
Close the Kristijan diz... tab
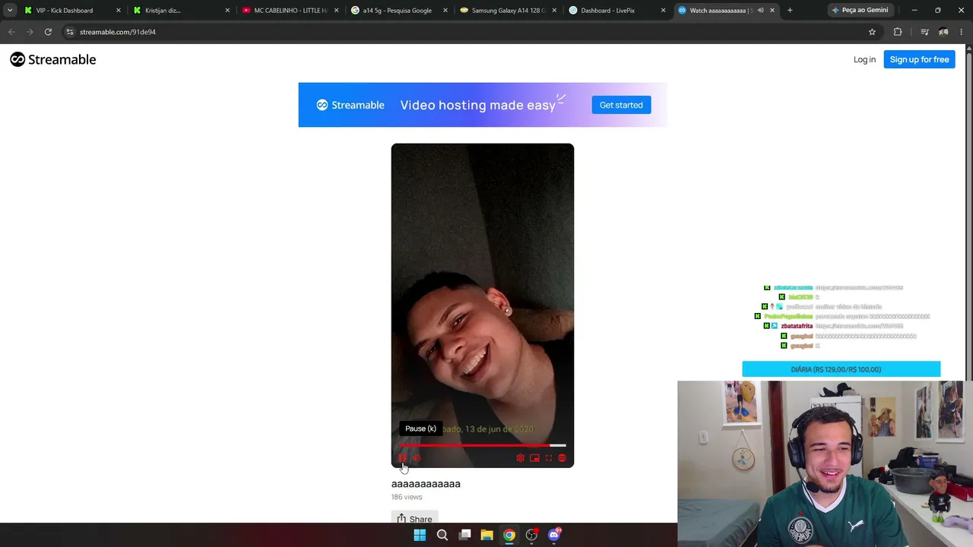click(227, 11)
